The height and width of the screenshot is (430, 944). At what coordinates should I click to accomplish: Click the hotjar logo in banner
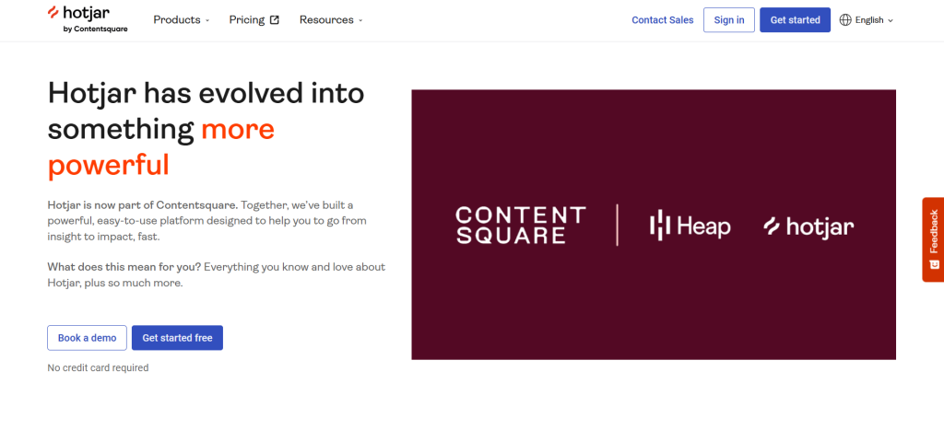point(808,227)
